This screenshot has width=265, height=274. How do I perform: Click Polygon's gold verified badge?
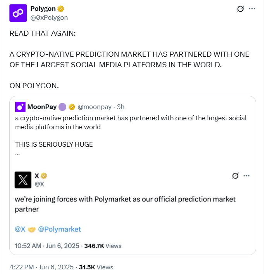coord(61,9)
